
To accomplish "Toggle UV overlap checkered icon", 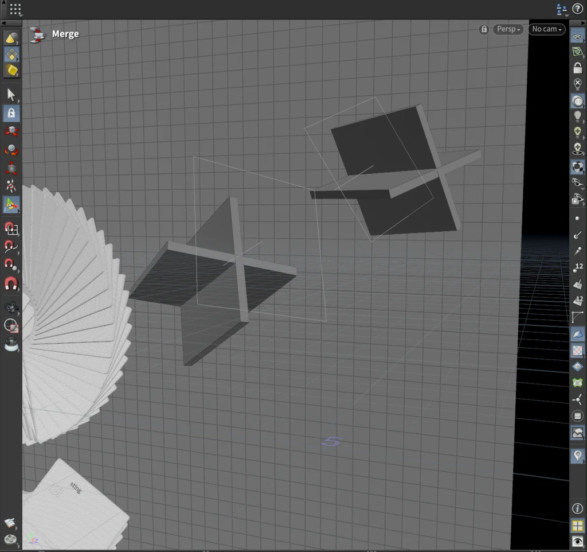I will coord(577,351).
